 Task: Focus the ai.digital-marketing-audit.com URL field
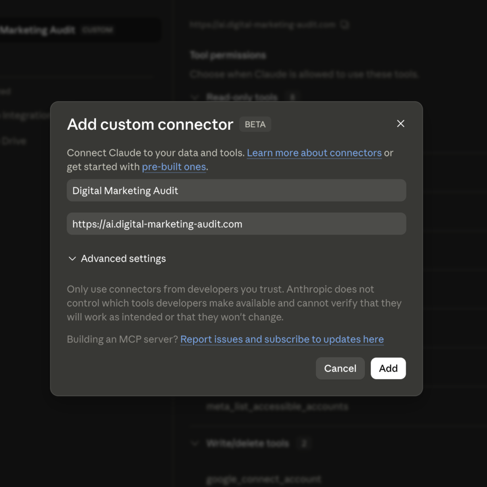point(236,224)
